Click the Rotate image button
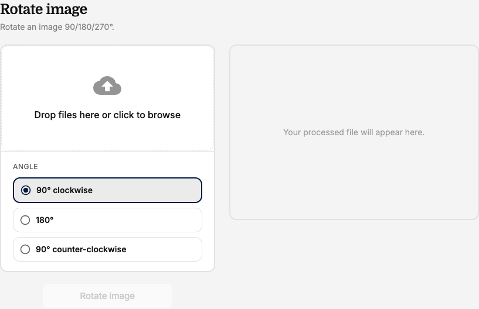 (x=107, y=296)
